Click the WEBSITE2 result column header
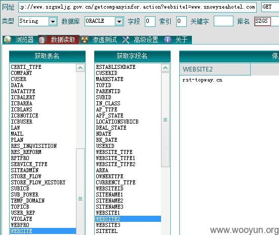This screenshot has width=279, height=235. click(x=215, y=69)
